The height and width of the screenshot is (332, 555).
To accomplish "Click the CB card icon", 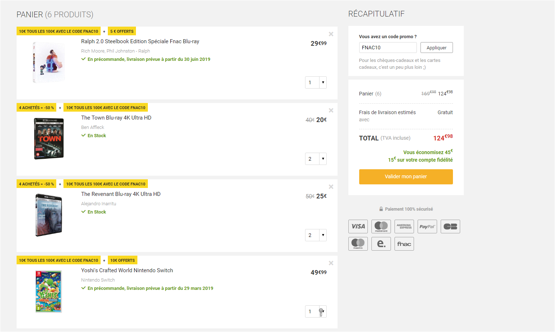I will (450, 226).
